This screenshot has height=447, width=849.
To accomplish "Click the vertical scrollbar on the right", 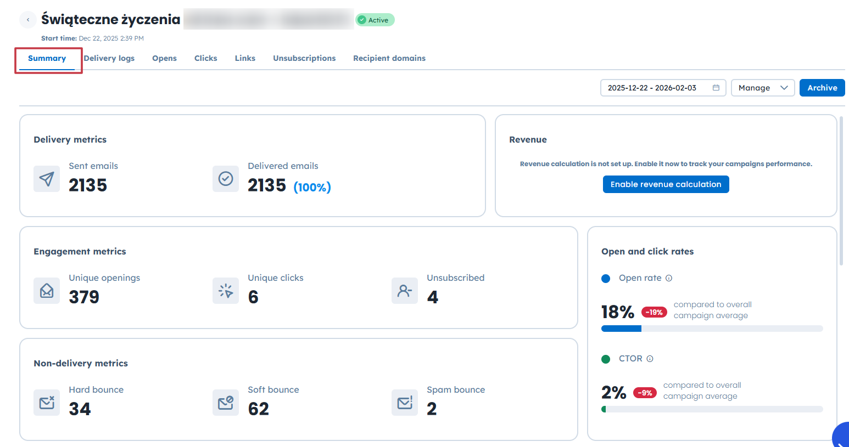I will [841, 190].
